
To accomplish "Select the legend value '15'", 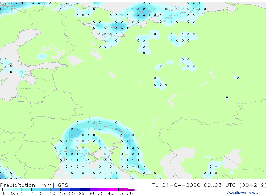I will click(x=62, y=193).
